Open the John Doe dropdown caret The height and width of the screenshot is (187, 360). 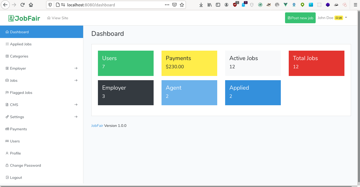pos(346,18)
